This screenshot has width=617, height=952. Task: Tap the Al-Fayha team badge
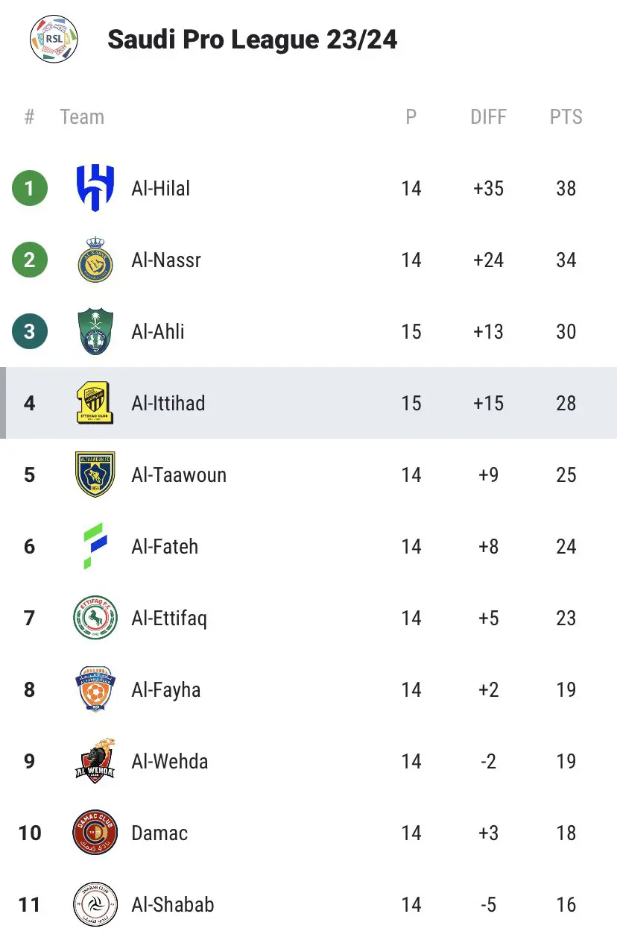click(x=95, y=689)
